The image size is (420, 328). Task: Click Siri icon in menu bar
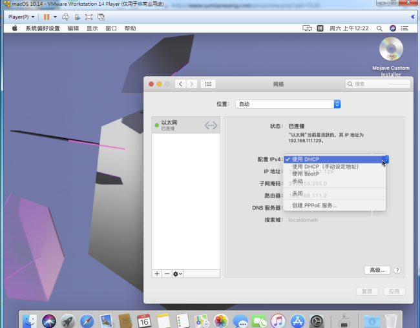pyautogui.click(x=393, y=28)
